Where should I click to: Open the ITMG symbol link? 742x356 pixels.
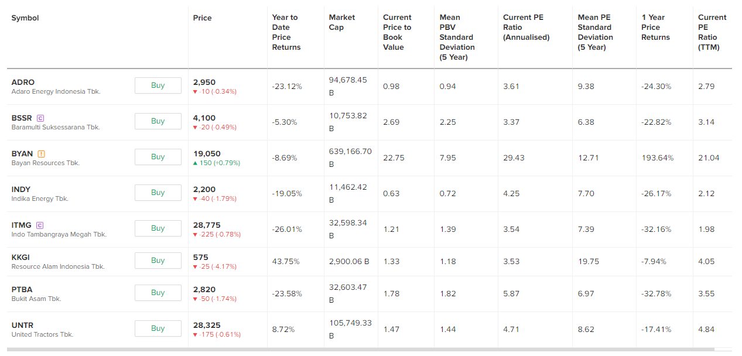[x=22, y=225]
